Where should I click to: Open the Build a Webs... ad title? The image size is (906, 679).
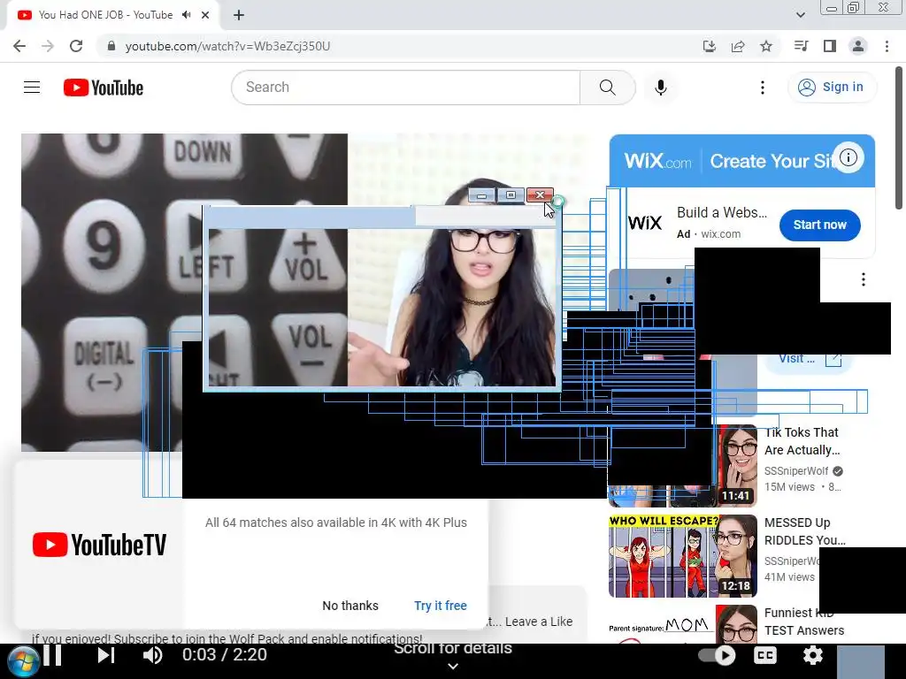[722, 212]
